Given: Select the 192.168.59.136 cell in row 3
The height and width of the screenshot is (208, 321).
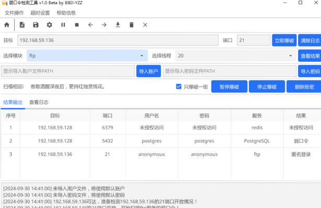Looking at the screenshot, I should coord(55,154).
